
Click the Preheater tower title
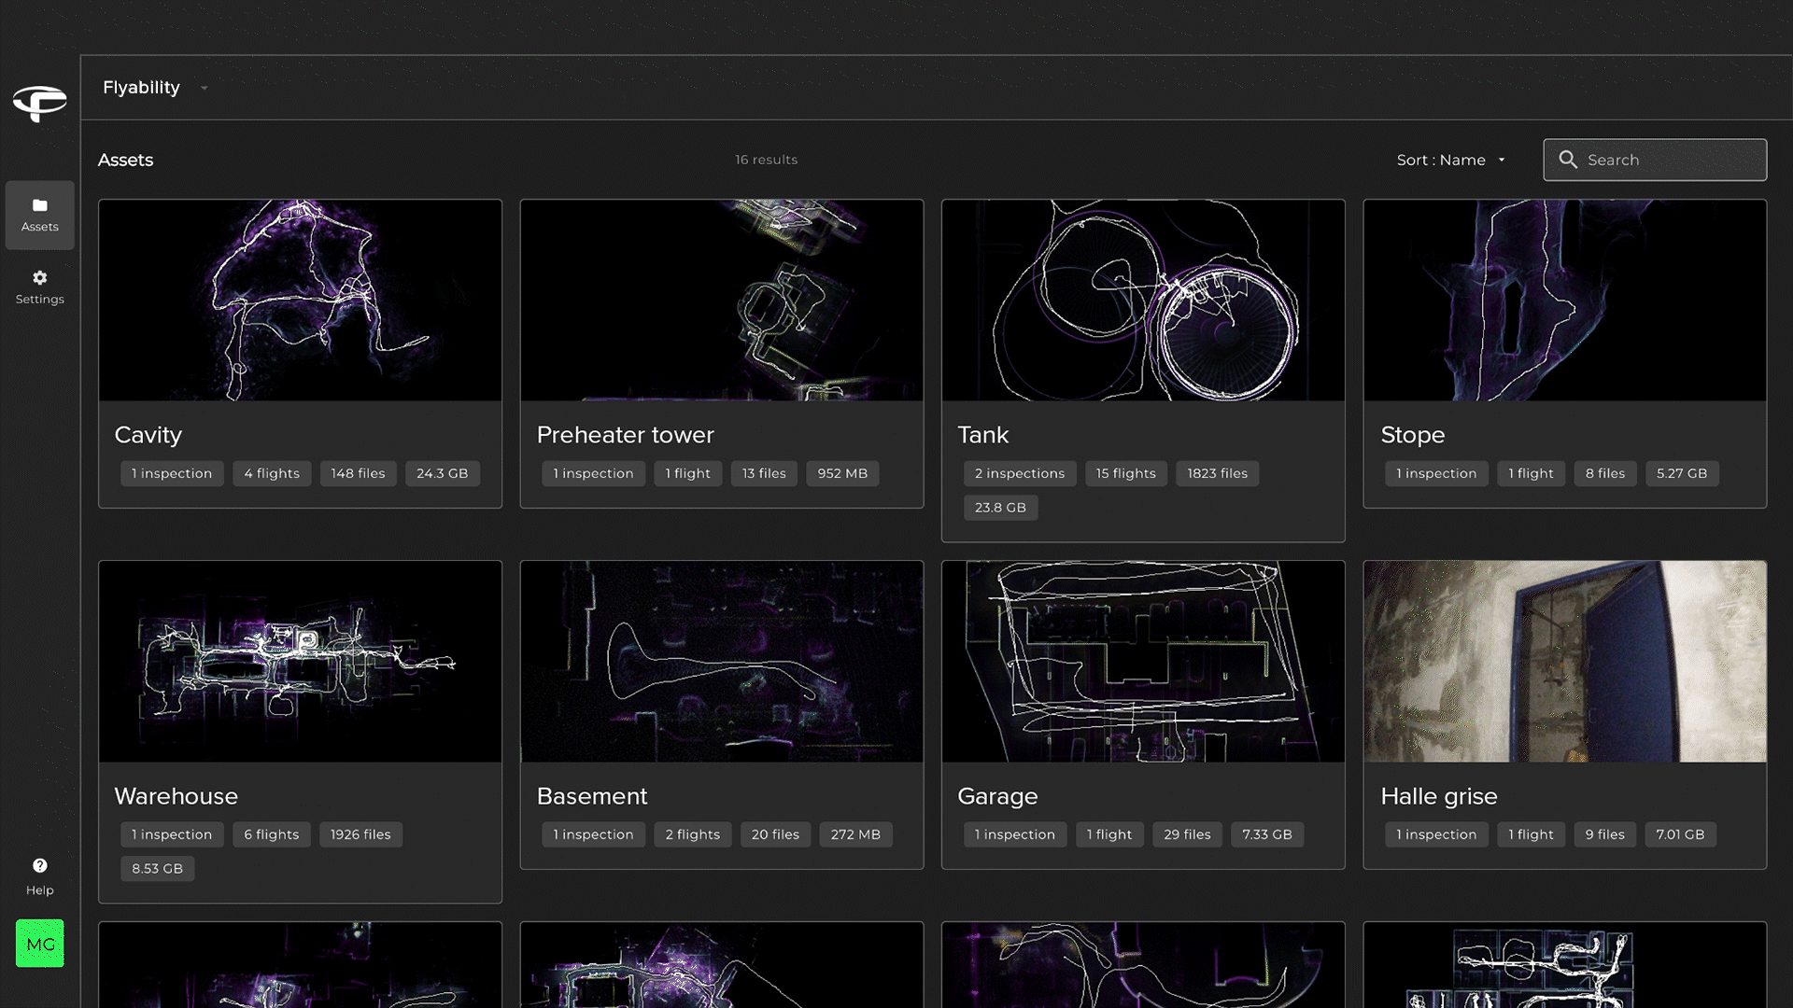pos(625,435)
